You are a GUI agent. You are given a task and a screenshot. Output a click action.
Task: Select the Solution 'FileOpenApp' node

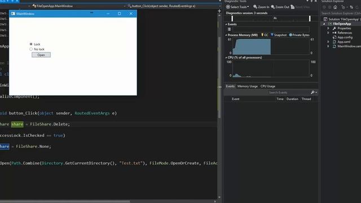(343, 19)
